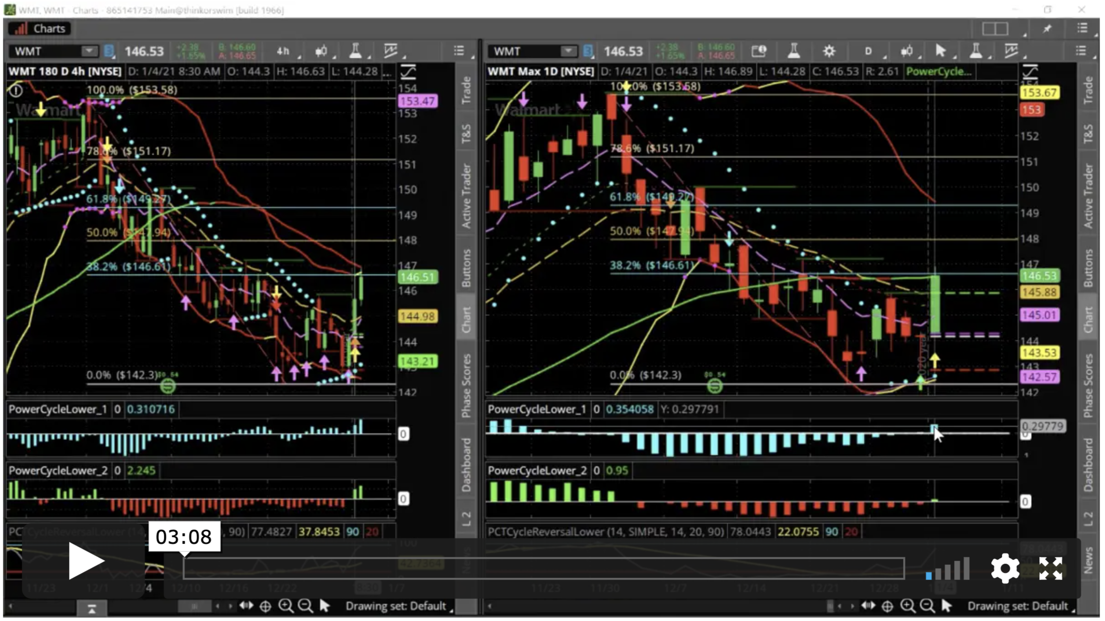Open Active Trader tab in far-right sidebar
Viewport: 1105px width, 621px height.
pyautogui.click(x=1088, y=196)
